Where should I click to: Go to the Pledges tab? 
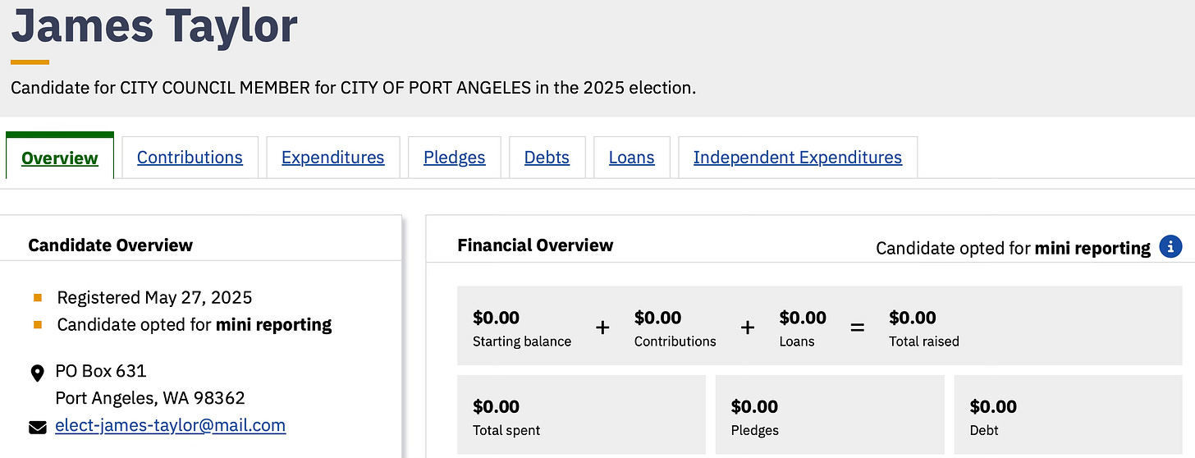[x=454, y=158]
